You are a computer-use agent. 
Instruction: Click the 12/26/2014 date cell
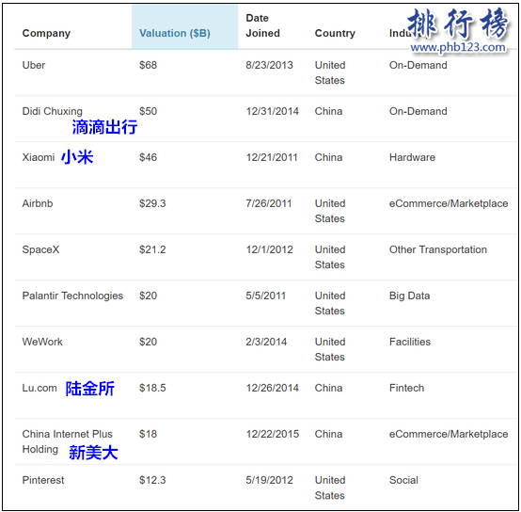pos(273,388)
